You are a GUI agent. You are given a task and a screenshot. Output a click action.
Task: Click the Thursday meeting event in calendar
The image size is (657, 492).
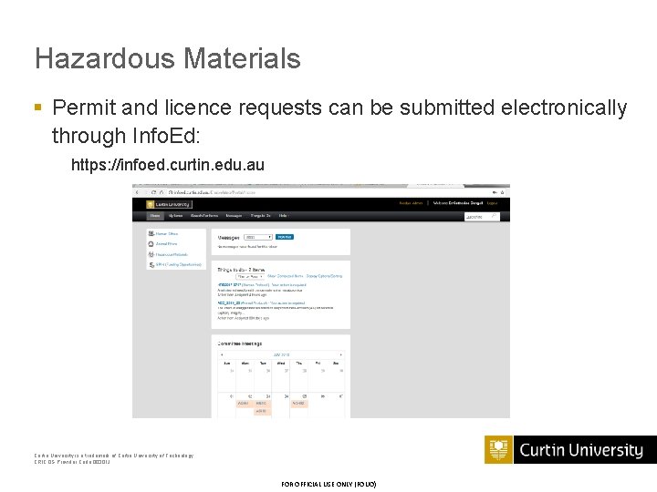click(x=299, y=404)
